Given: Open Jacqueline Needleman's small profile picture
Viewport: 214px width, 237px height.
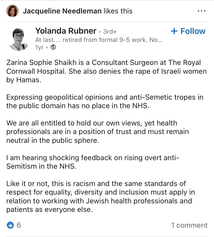Looking at the screenshot, I should coord(12,11).
